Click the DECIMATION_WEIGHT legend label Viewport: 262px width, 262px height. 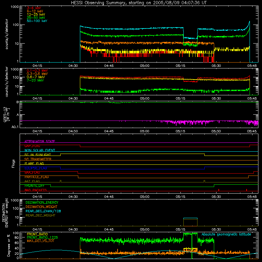[42, 207]
